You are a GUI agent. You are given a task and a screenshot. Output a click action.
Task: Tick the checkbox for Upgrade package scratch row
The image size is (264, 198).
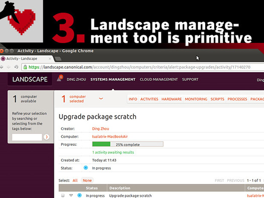tap(63, 195)
